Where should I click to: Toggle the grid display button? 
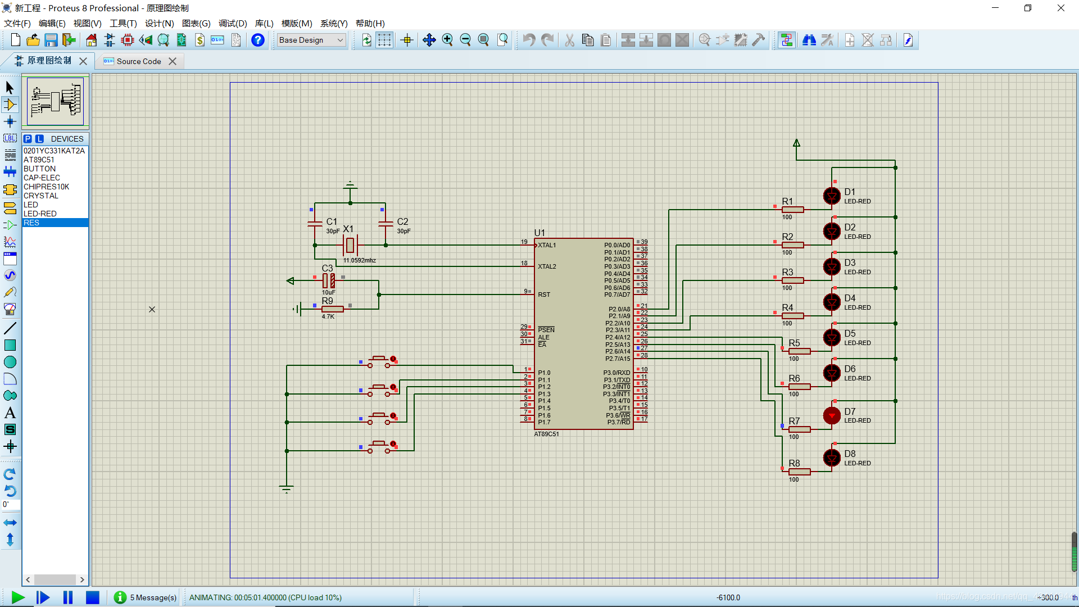384,40
